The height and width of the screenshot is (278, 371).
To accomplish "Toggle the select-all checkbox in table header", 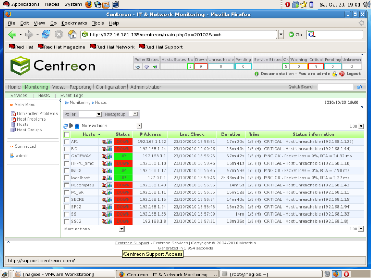I will click(66, 134).
